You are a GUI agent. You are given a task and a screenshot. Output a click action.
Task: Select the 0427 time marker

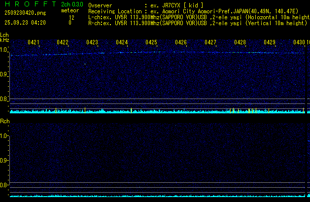point(210,42)
